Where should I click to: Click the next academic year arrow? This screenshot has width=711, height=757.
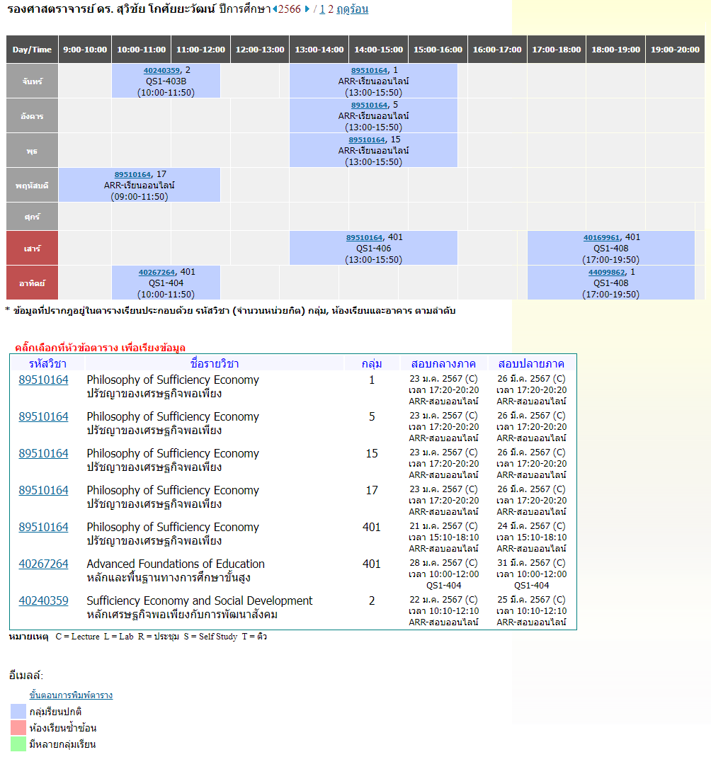click(307, 9)
